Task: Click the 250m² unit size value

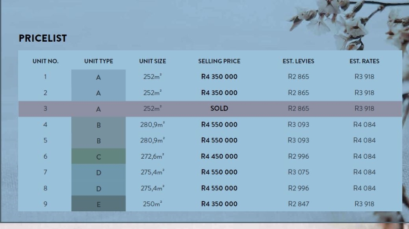Action: (x=153, y=204)
